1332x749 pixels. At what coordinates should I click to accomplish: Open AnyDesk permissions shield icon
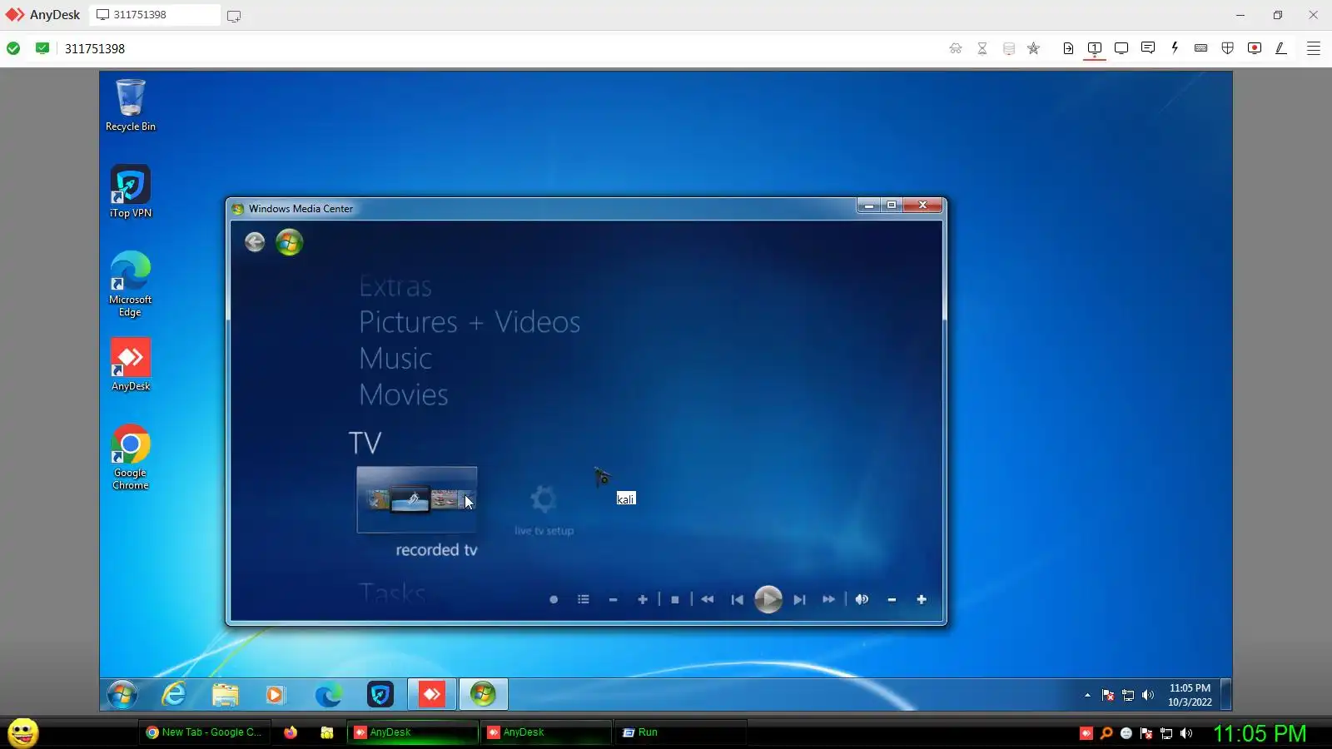click(1228, 48)
